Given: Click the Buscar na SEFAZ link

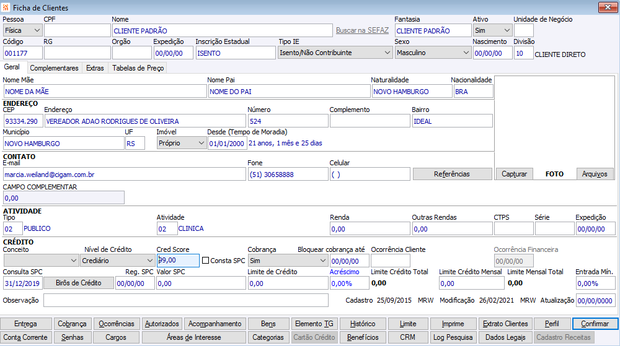Looking at the screenshot, I should click(363, 30).
